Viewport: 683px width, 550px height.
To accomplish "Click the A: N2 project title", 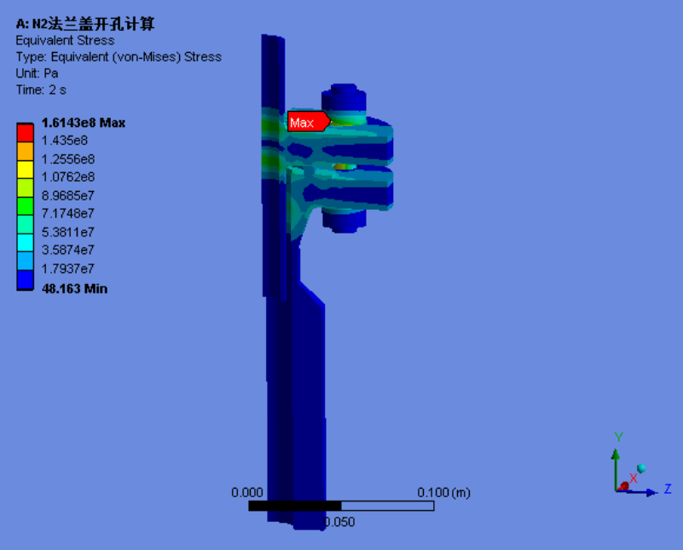I will pos(85,24).
